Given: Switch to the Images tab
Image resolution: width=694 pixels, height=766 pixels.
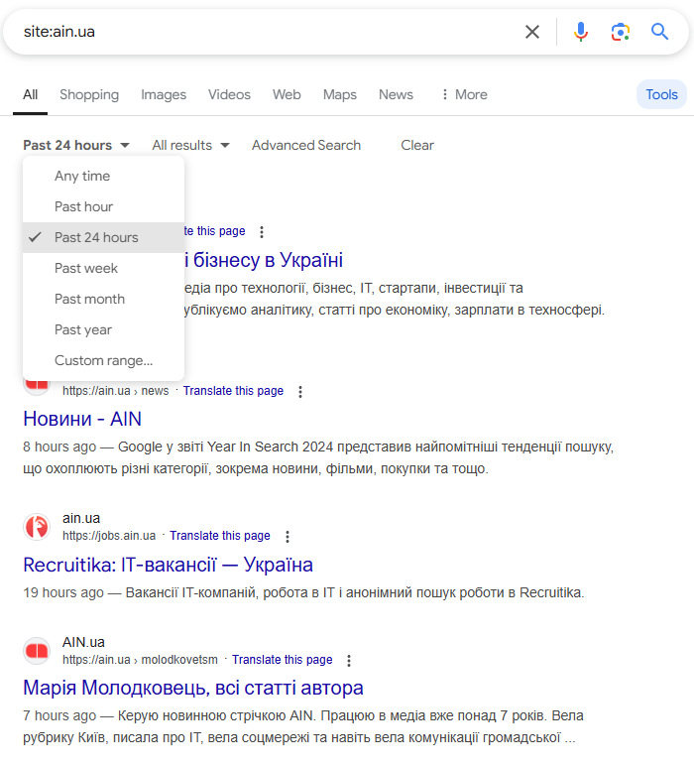Looking at the screenshot, I should click(x=164, y=94).
